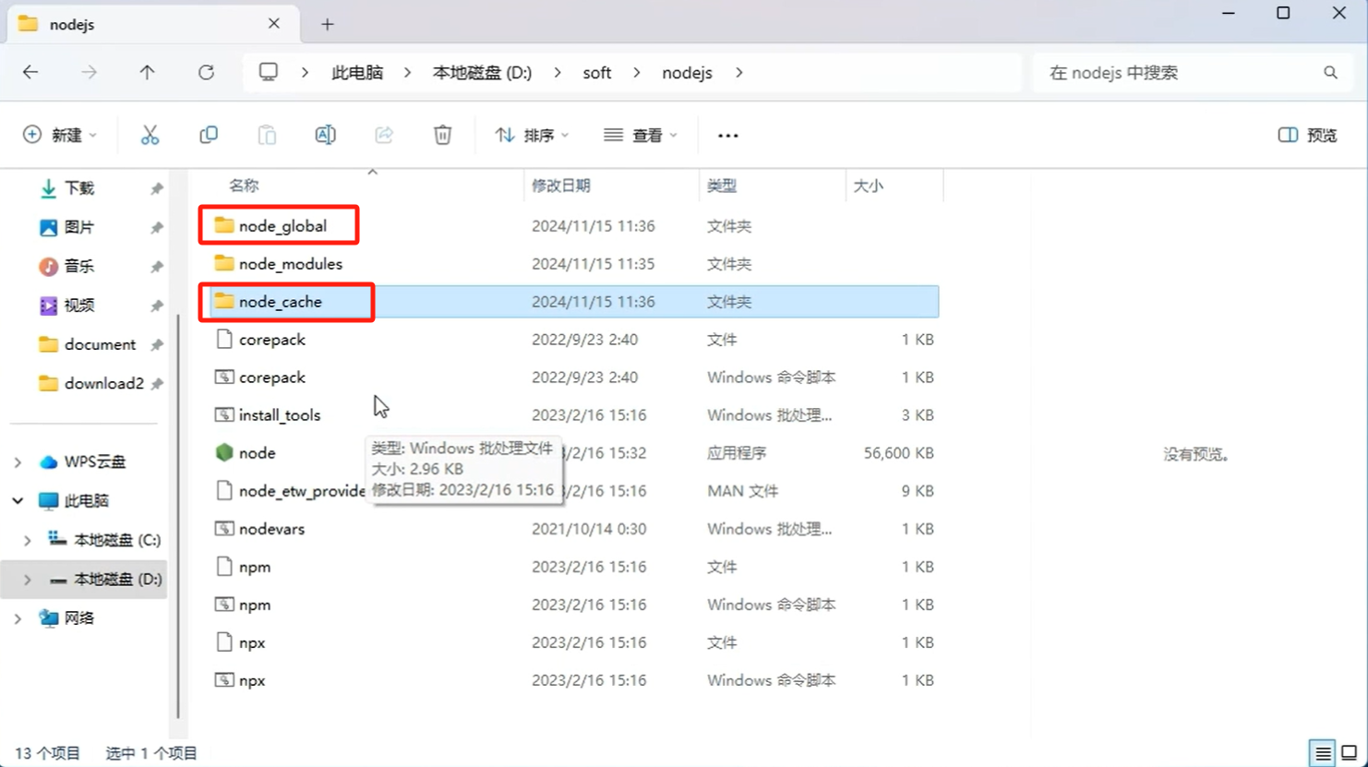Viewport: 1368px width, 767px height.
Task: Open the document folder in sidebar
Action: click(88, 344)
